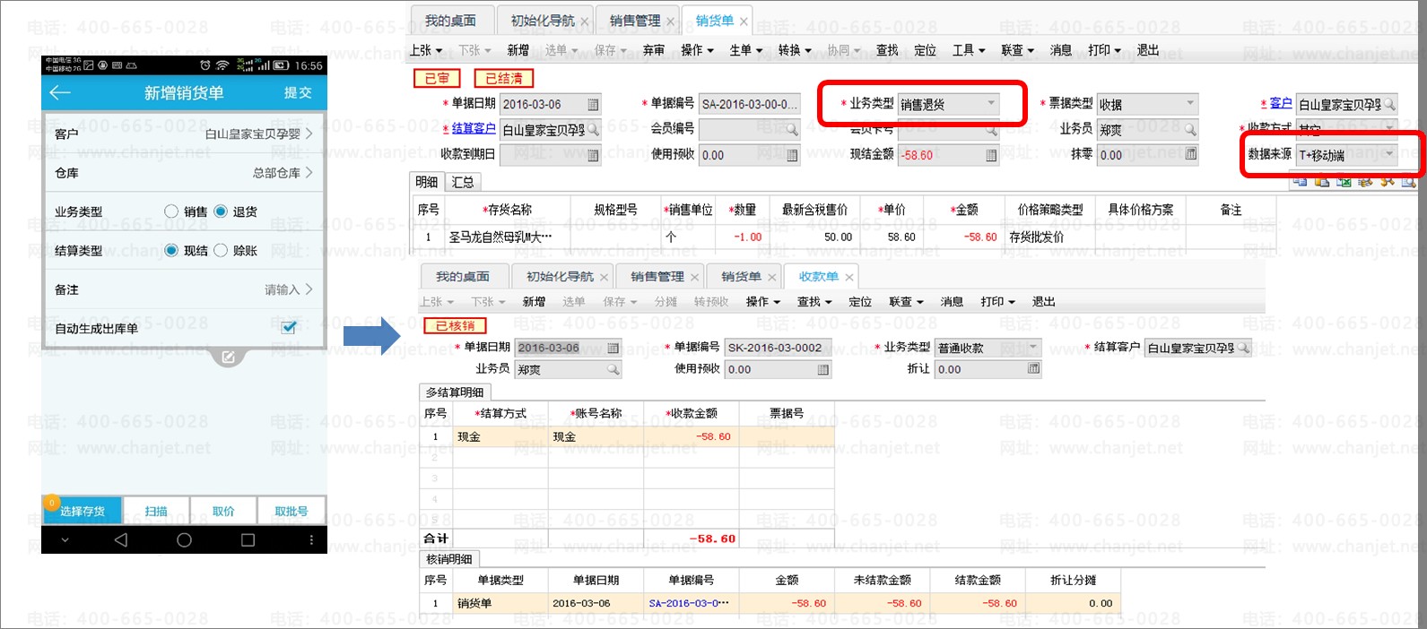The width and height of the screenshot is (1427, 629).
Task: Click 退出 in the receipt toolbar
Action: 1043,302
